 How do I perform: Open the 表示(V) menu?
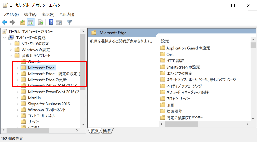48,14
